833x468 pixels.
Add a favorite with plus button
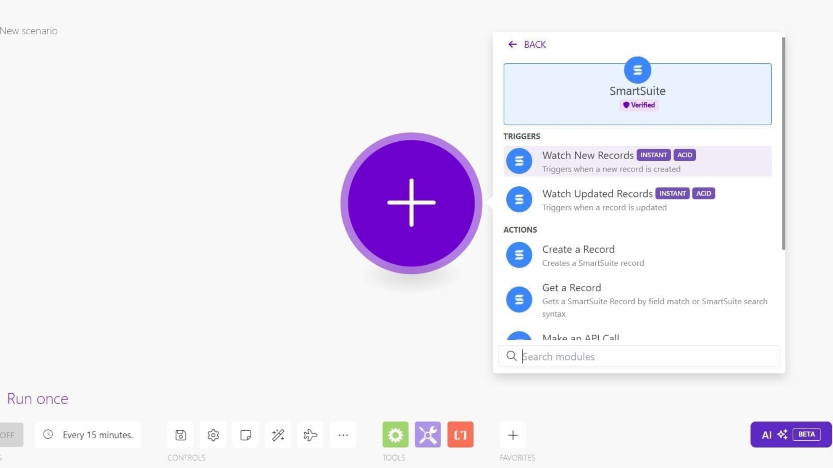tap(513, 435)
